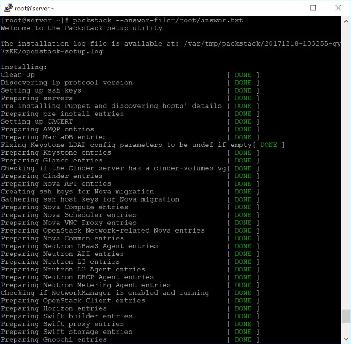Screen dimensions: 351x344
Task: Click the "Installing:" heading line
Action: [24, 67]
